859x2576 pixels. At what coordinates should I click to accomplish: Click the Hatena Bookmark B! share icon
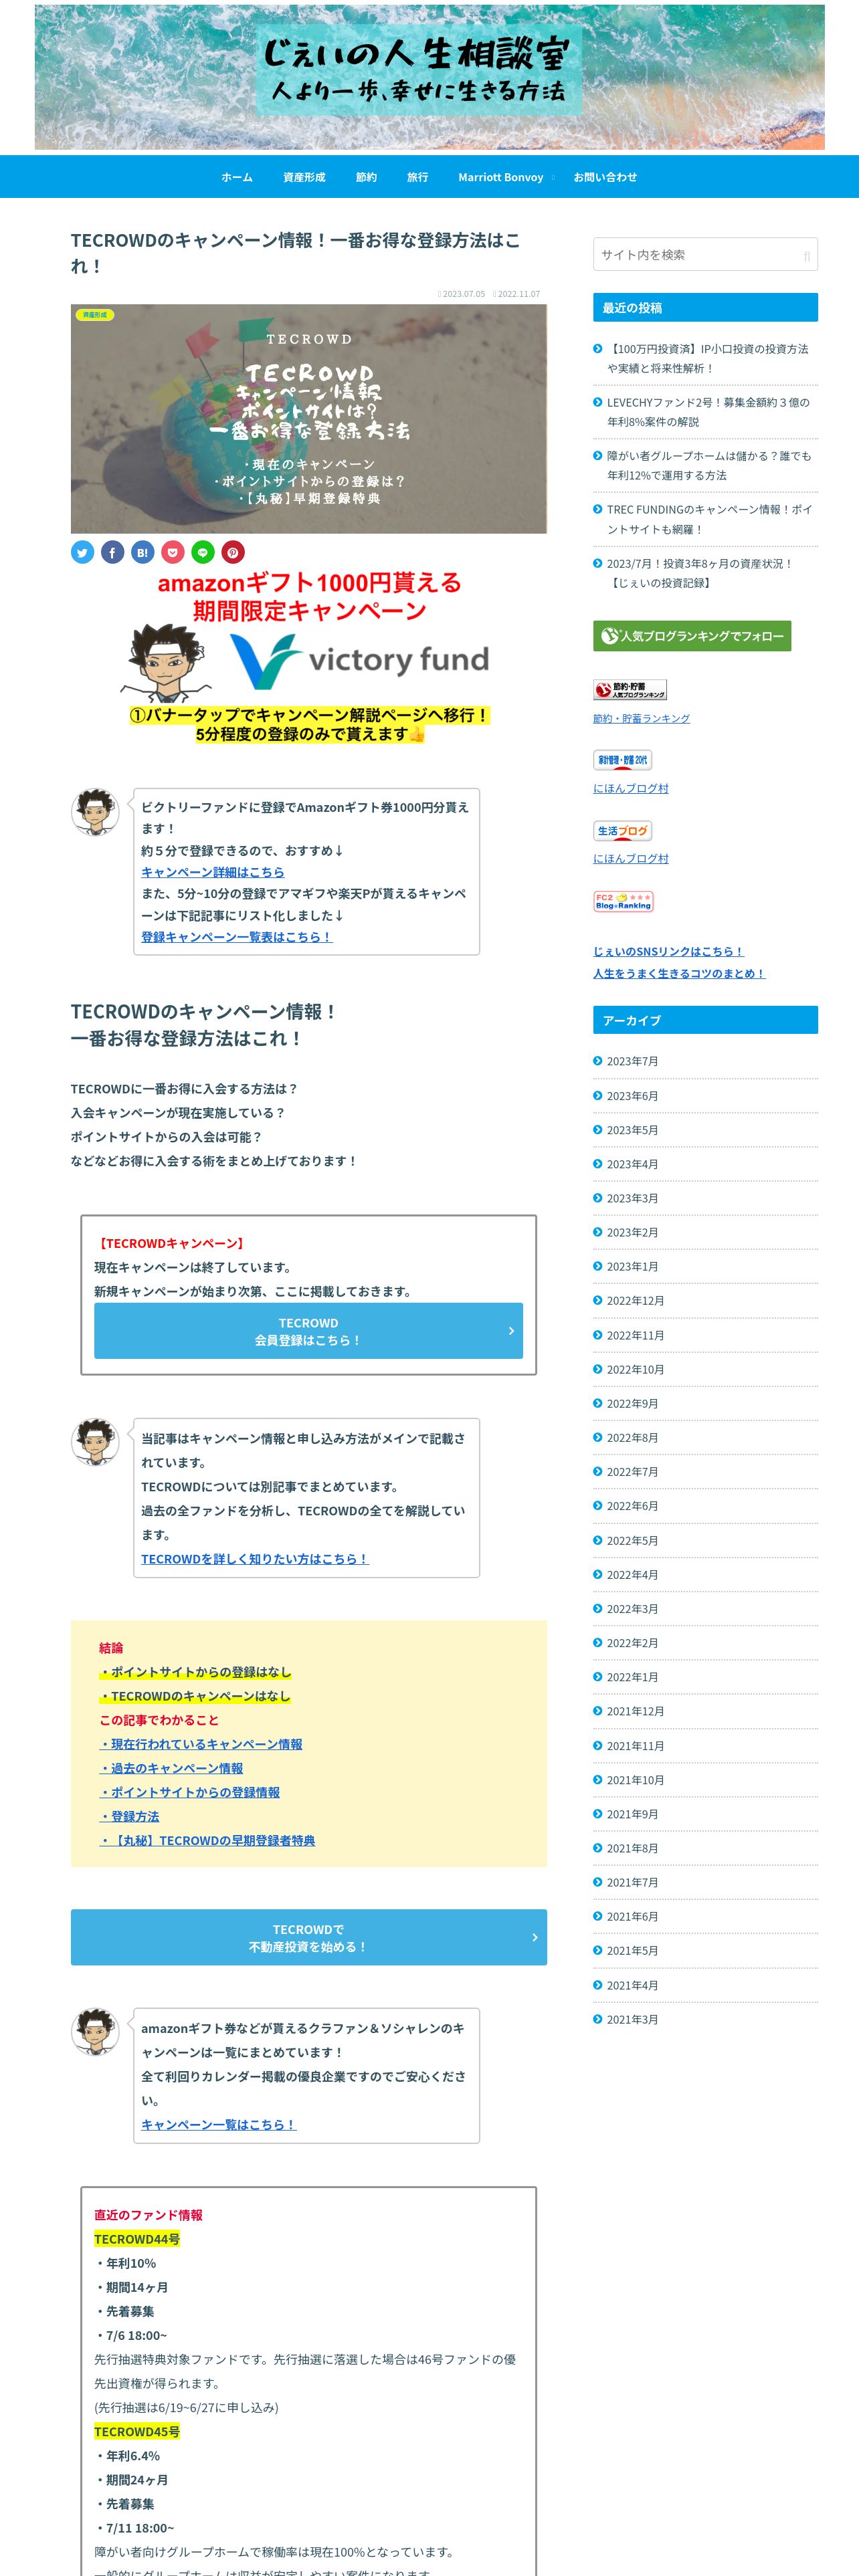click(x=142, y=552)
